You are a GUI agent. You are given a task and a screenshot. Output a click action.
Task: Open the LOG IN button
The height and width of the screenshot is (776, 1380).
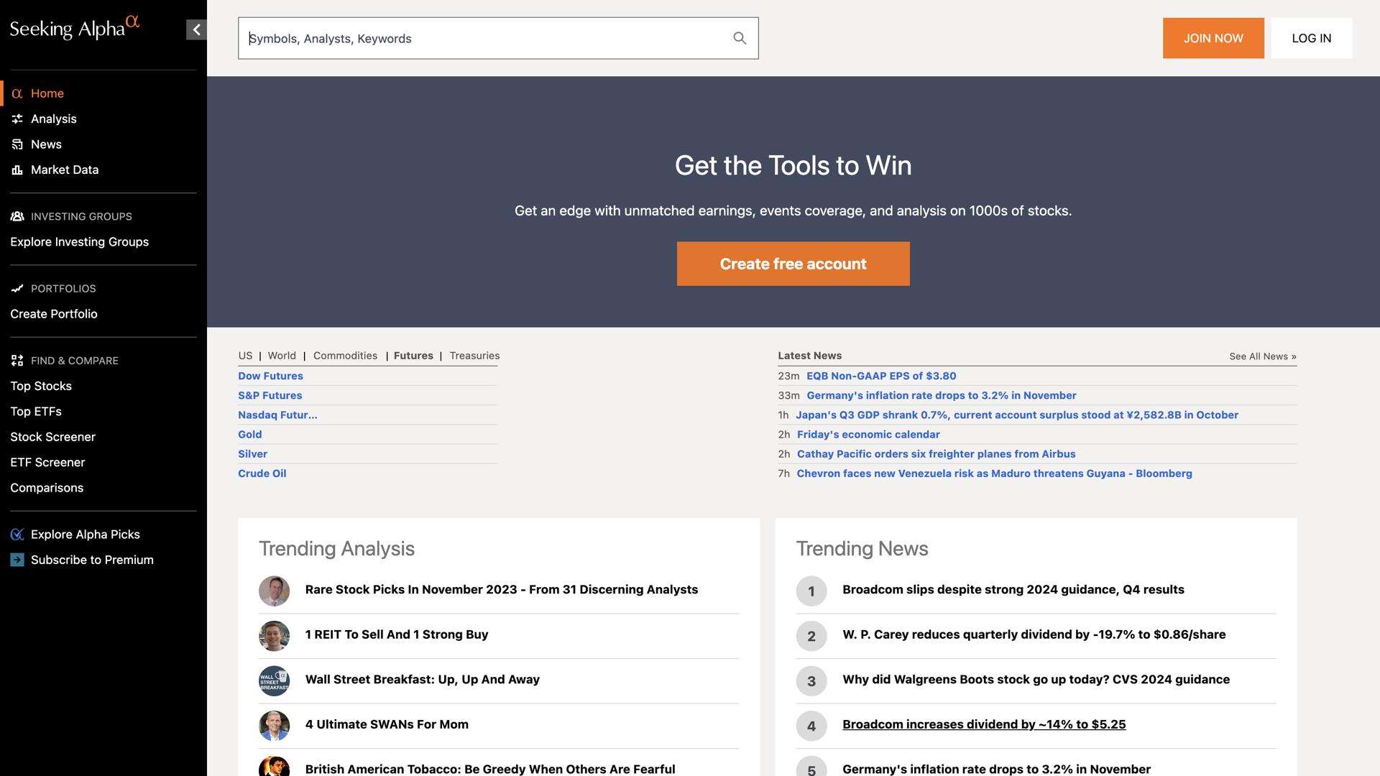1311,38
